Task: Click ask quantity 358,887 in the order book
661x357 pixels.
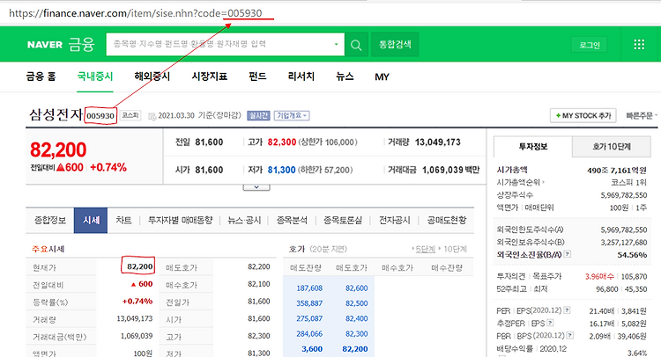Action: (309, 303)
